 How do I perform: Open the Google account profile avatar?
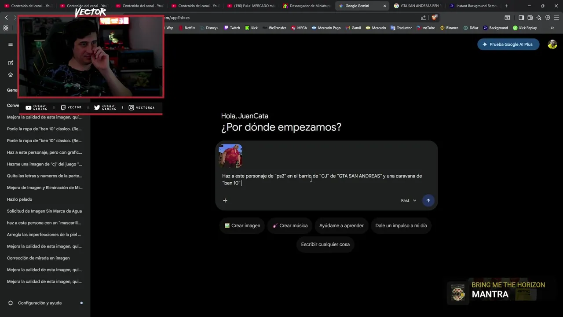pos(552,44)
